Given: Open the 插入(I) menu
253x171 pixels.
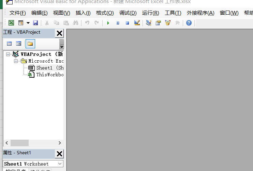Looking at the screenshot, I should click(x=83, y=13).
